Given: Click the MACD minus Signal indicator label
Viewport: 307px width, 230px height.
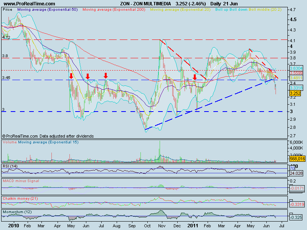Looking at the screenshot, I should 21,181.
